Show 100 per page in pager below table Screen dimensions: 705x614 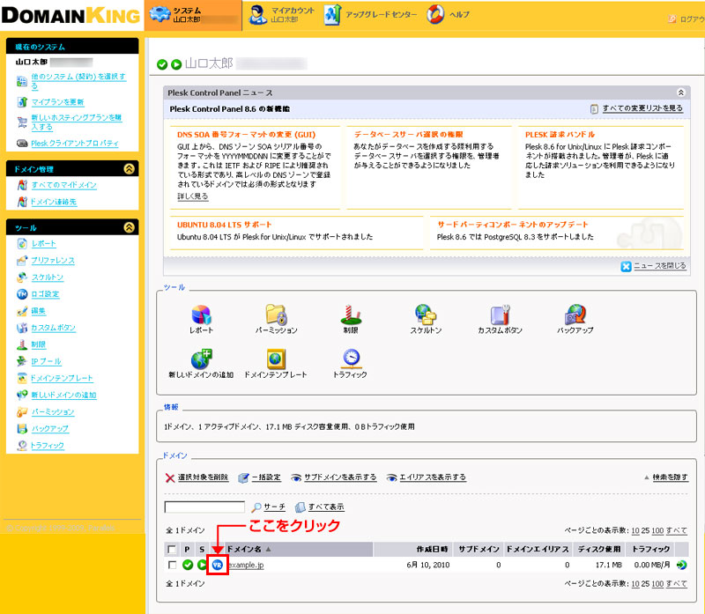[x=657, y=584]
